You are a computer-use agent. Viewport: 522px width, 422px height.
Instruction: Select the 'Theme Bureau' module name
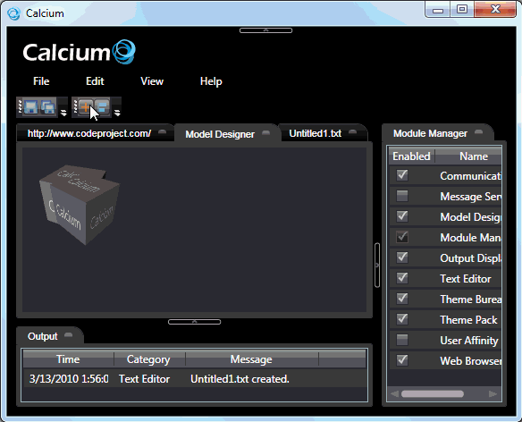(470, 300)
